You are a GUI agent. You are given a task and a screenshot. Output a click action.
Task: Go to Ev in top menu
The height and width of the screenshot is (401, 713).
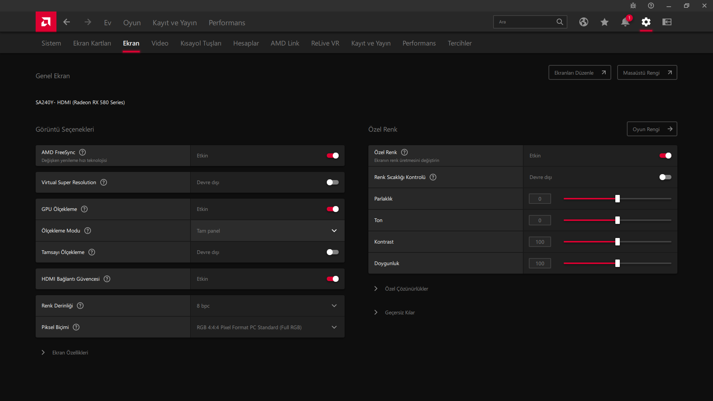(x=108, y=23)
